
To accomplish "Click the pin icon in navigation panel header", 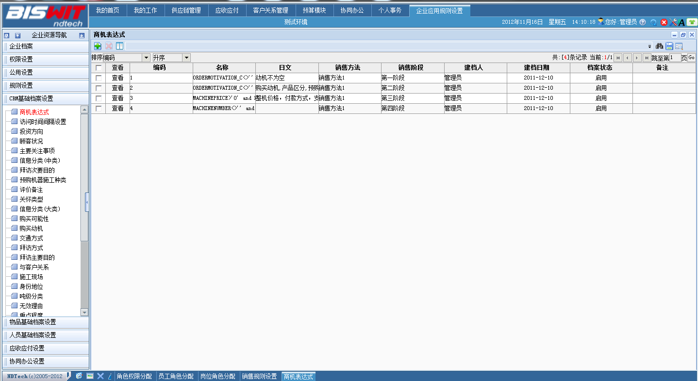I will click(x=7, y=35).
